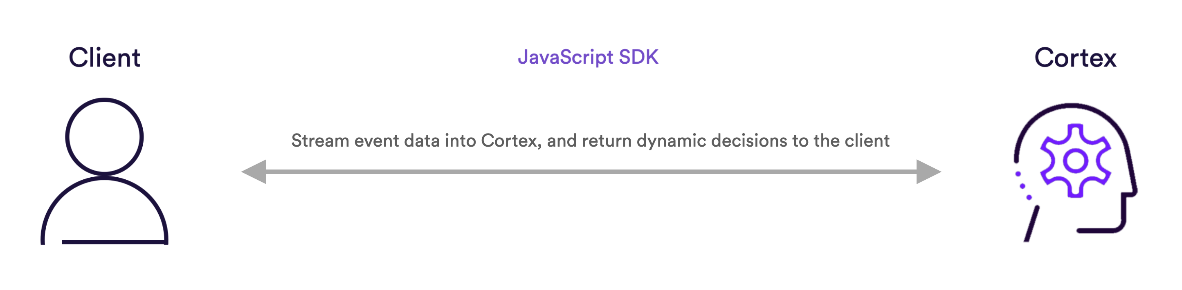Click the middle of the gray arrow line
This screenshot has width=1182, height=290.
(591, 172)
